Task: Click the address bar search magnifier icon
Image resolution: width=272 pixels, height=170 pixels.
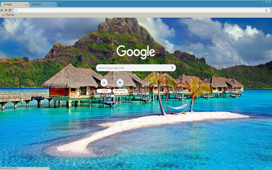Action: (16, 10)
